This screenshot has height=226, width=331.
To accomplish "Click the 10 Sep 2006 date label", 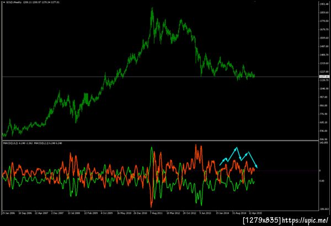I will pyautogui.click(x=25, y=213).
